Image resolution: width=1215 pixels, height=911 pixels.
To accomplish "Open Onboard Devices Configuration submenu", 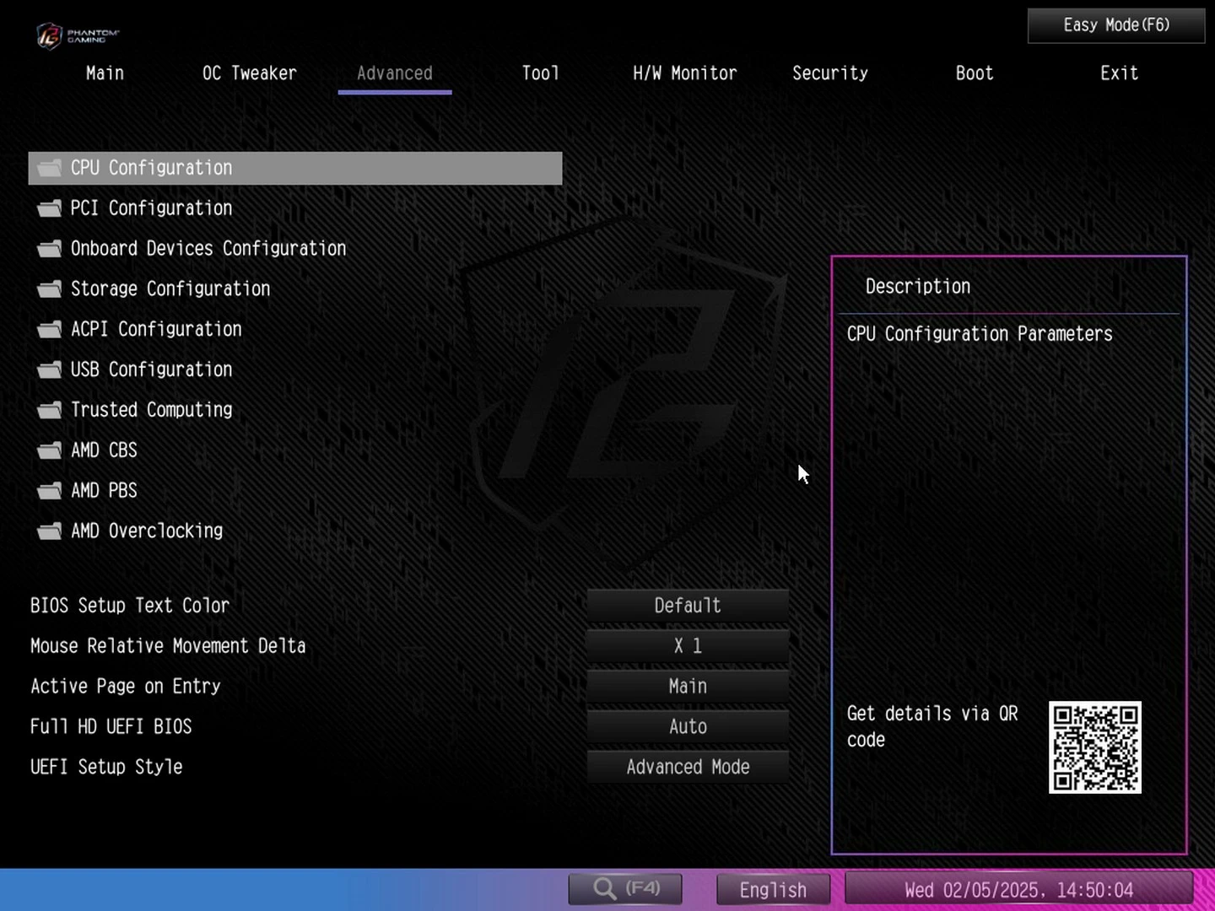I will [208, 249].
